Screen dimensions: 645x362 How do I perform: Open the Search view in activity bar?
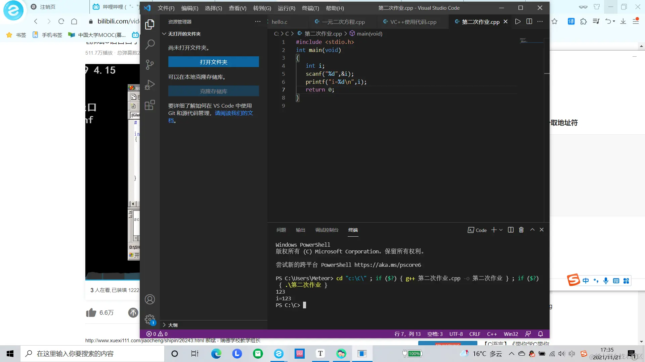pyautogui.click(x=150, y=44)
